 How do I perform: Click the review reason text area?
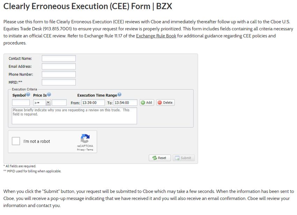click(x=74, y=116)
